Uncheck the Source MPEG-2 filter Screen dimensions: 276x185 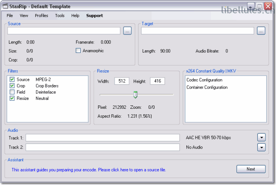pyautogui.click(x=12, y=79)
